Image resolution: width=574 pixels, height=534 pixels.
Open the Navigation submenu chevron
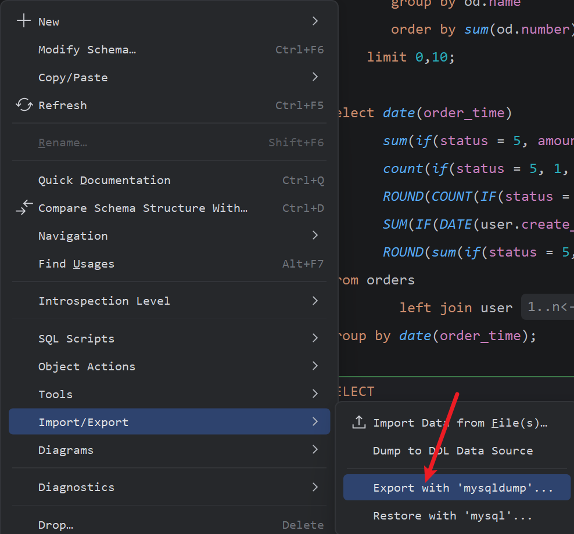click(315, 235)
